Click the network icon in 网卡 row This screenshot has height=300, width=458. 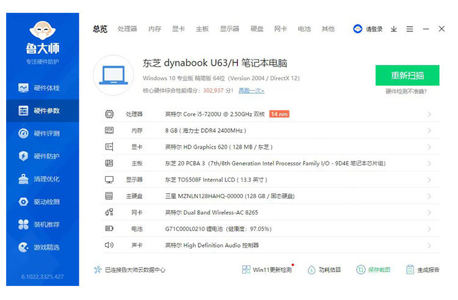(x=109, y=212)
